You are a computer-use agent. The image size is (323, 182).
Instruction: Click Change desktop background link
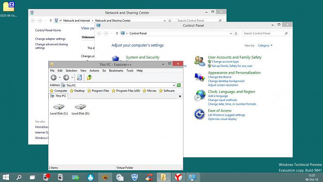coord(226,81)
